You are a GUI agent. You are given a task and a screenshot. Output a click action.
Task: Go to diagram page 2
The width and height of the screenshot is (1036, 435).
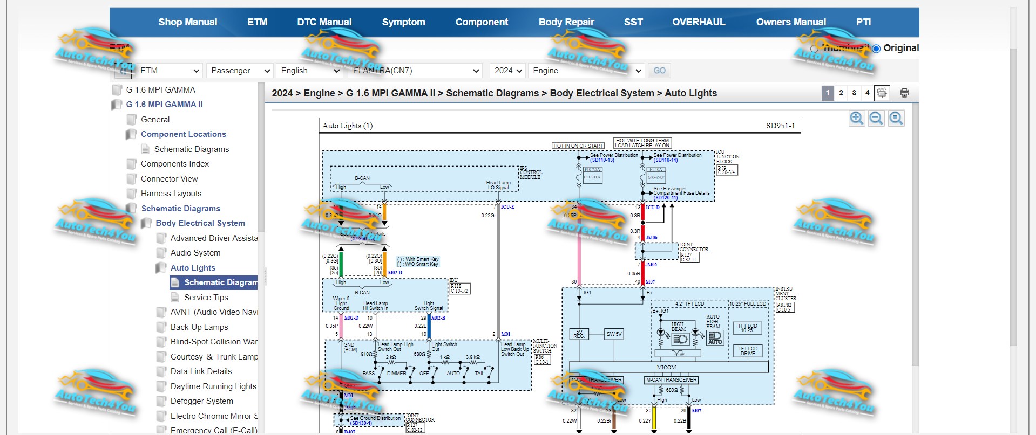(x=841, y=93)
